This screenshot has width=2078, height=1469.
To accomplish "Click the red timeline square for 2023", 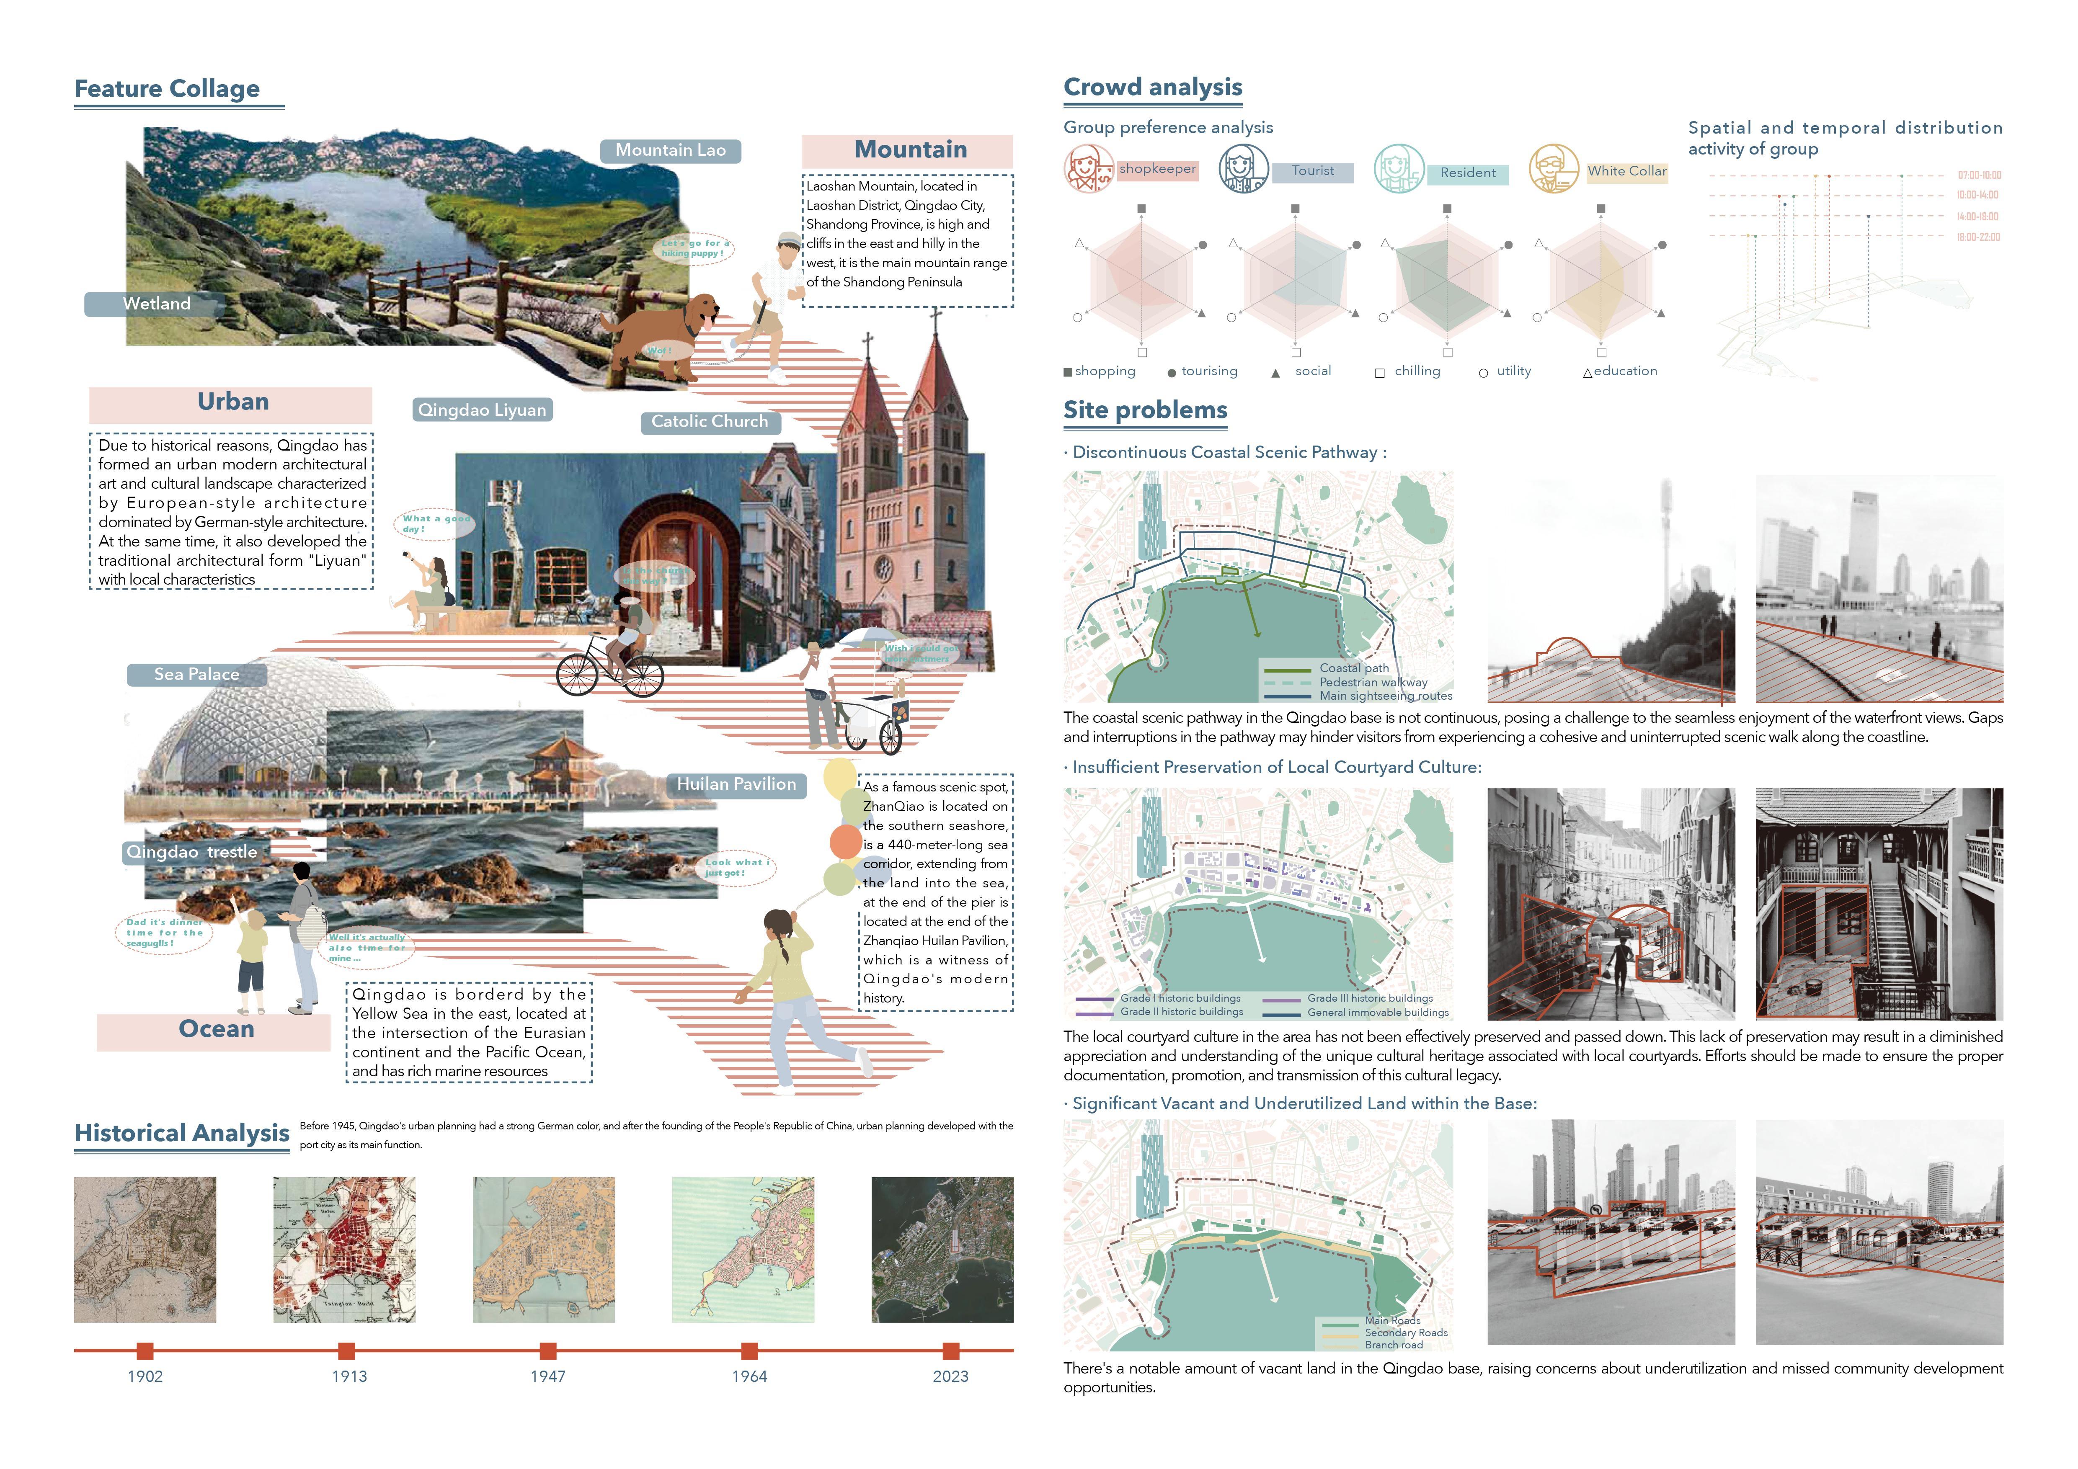I will click(950, 1350).
